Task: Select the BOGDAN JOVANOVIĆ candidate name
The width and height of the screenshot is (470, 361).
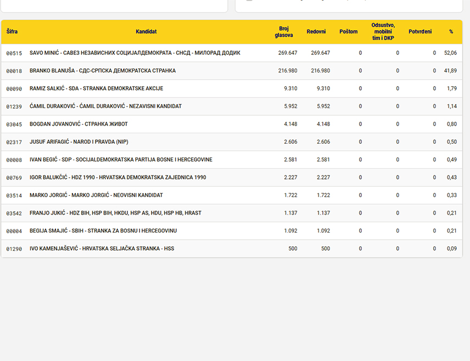Action: 79,124
